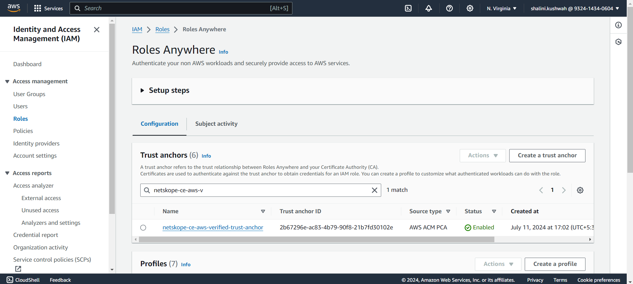Open Analyzers and settings in sidebar
The width and height of the screenshot is (633, 284).
coord(51,223)
